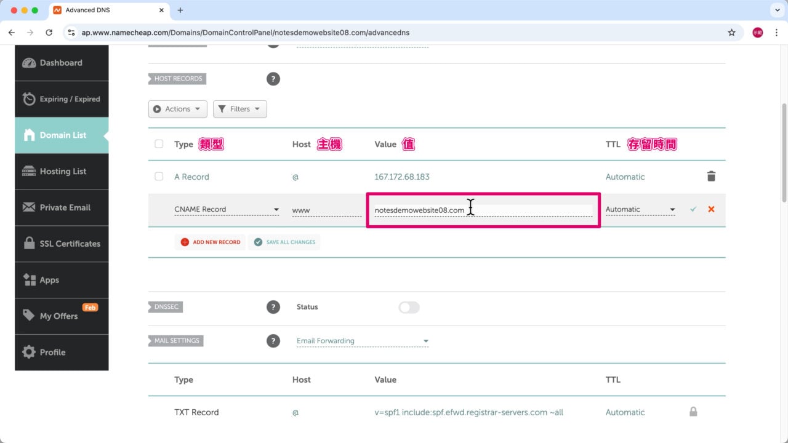The image size is (788, 443).
Task: Open the Dashboard sidebar menu item
Action: tap(62, 63)
